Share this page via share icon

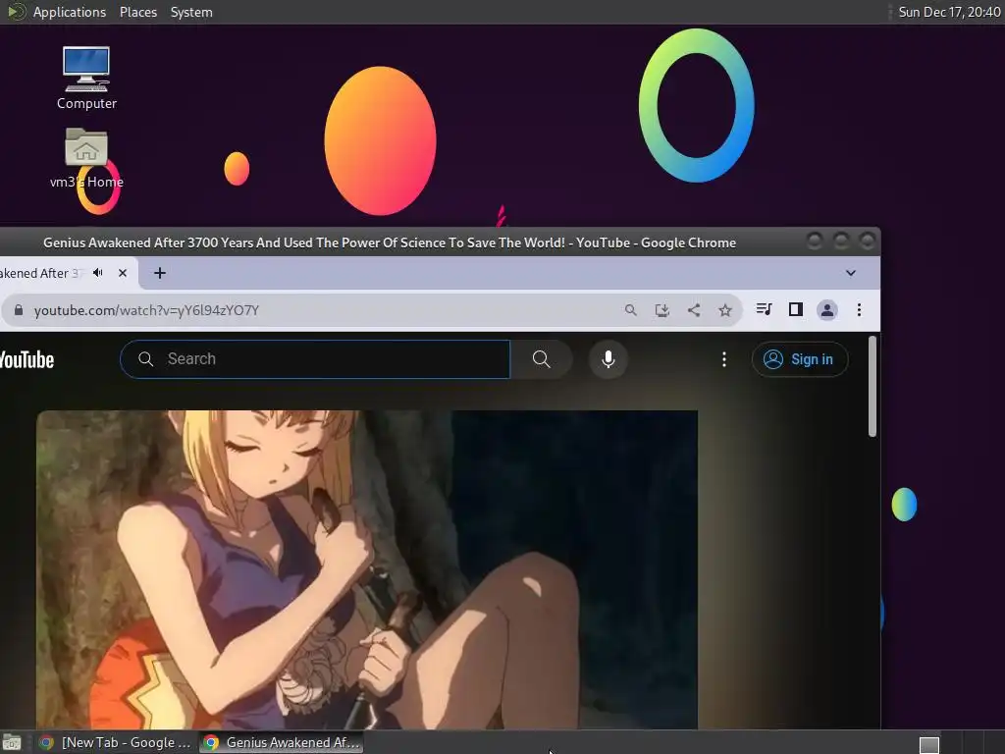click(694, 310)
